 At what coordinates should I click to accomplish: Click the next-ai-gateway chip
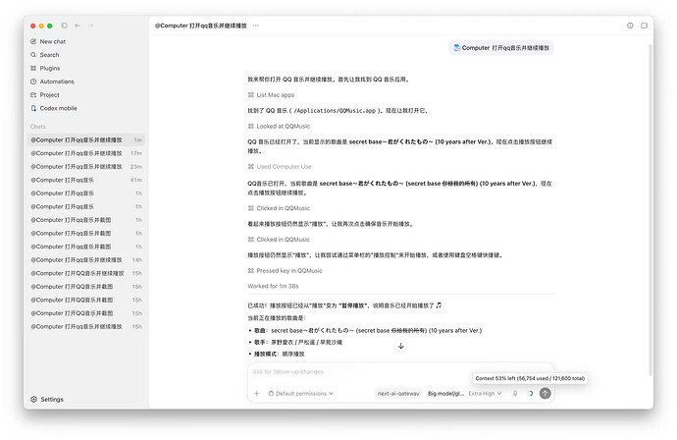coord(398,394)
